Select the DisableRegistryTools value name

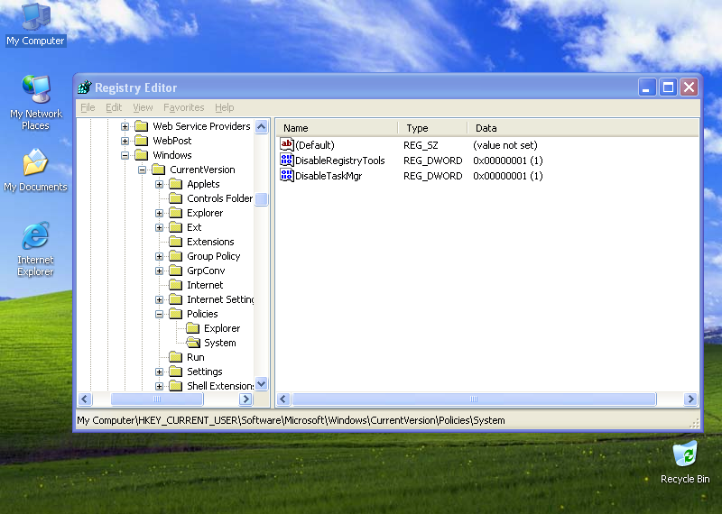(x=340, y=161)
